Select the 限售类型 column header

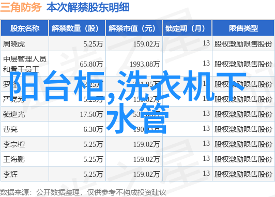click(x=243, y=28)
